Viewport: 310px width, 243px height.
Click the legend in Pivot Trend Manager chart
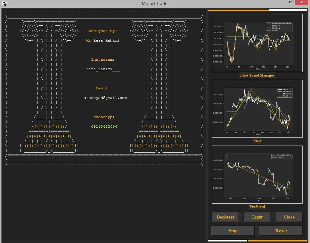coord(279,27)
